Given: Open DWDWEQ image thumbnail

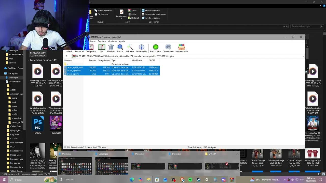Looking at the screenshot, I should click(x=56, y=124).
